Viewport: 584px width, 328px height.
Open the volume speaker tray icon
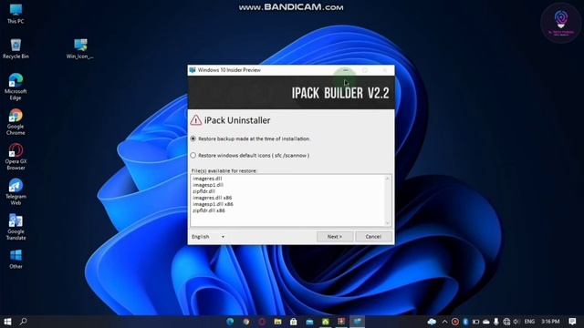[x=516, y=322]
